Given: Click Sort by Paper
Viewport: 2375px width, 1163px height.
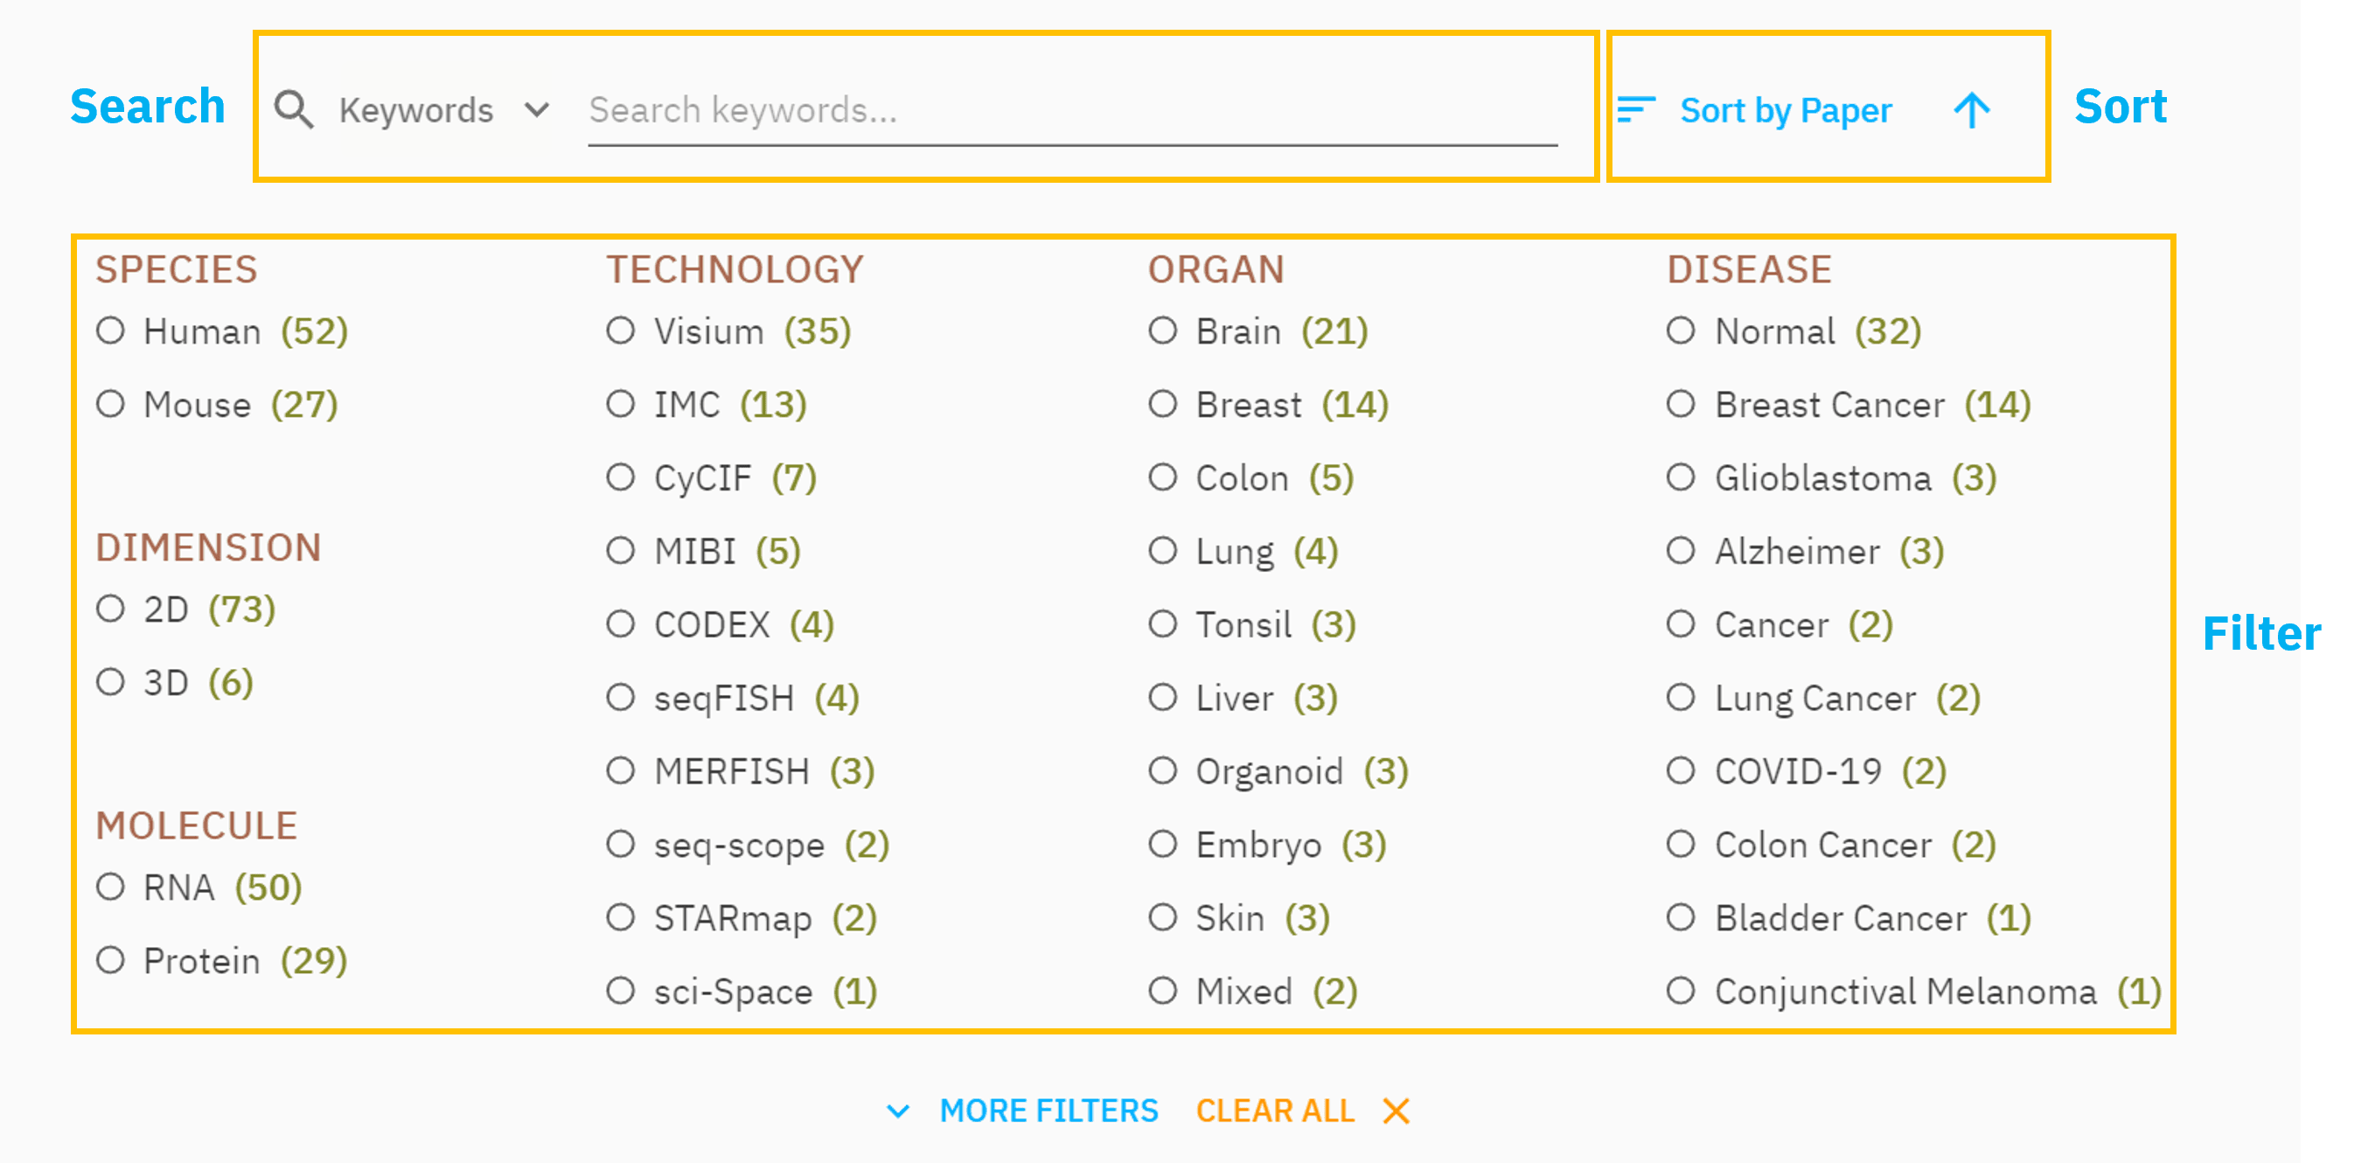Looking at the screenshot, I should coord(1786,111).
